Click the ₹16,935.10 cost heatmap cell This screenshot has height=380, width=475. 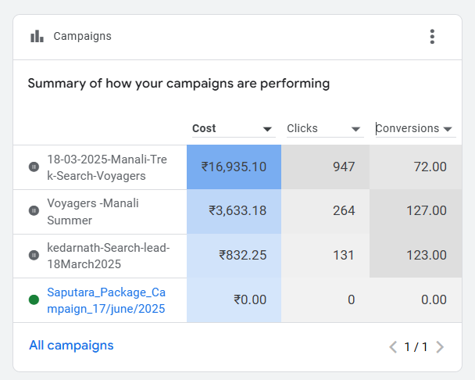click(x=234, y=167)
